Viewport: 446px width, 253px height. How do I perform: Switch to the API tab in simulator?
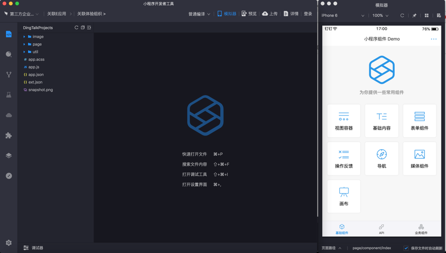(382, 229)
